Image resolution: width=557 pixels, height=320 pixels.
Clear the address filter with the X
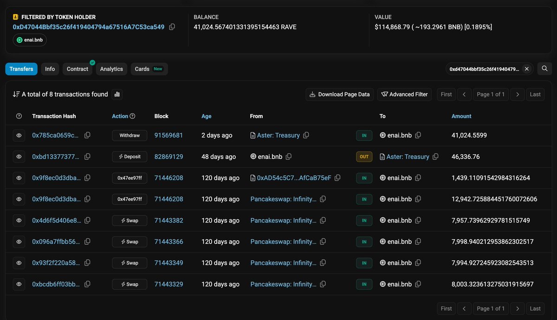pos(526,69)
